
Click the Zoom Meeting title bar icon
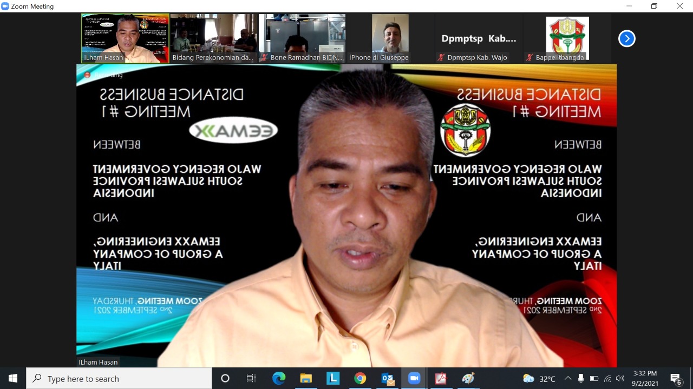pos(5,6)
